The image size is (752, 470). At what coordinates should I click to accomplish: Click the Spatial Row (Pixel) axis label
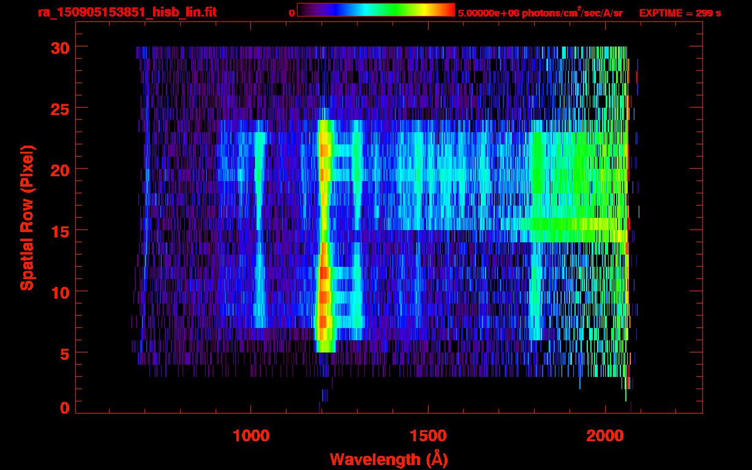click(x=27, y=217)
